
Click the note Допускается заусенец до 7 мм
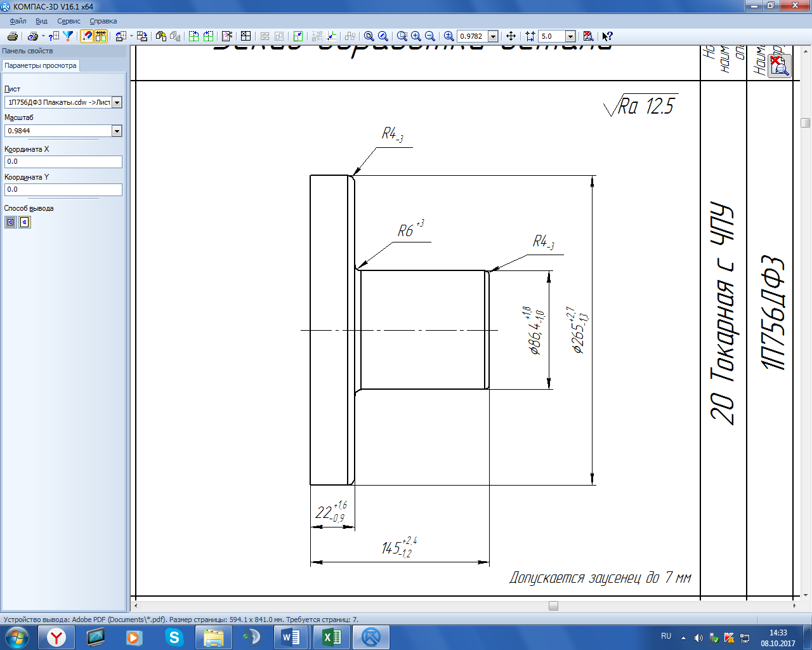[600, 578]
